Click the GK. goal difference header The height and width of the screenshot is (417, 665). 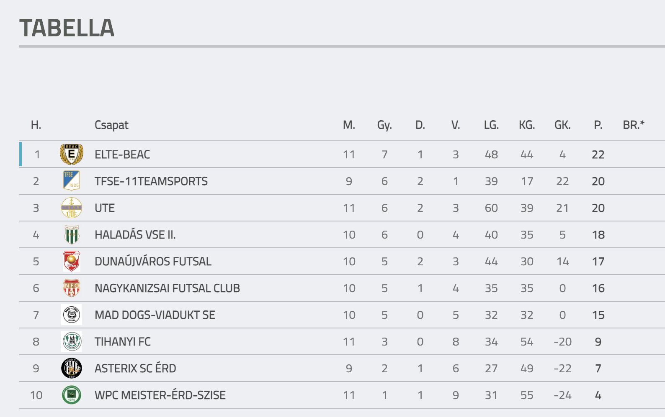tap(562, 125)
